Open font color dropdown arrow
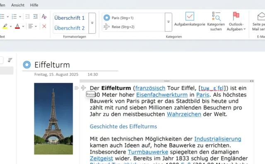The height and width of the screenshot is (164, 265). (23, 26)
